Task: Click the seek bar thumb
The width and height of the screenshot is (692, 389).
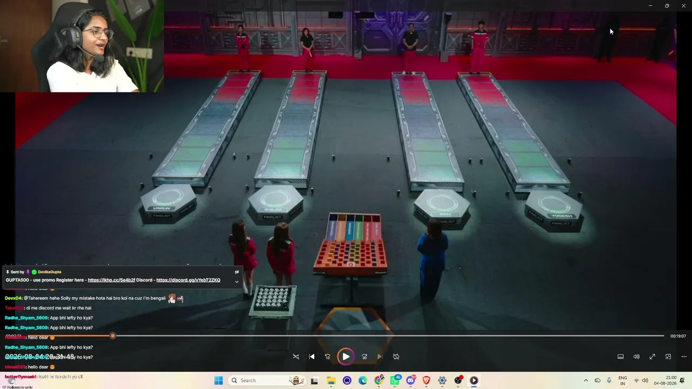Action: pos(112,336)
